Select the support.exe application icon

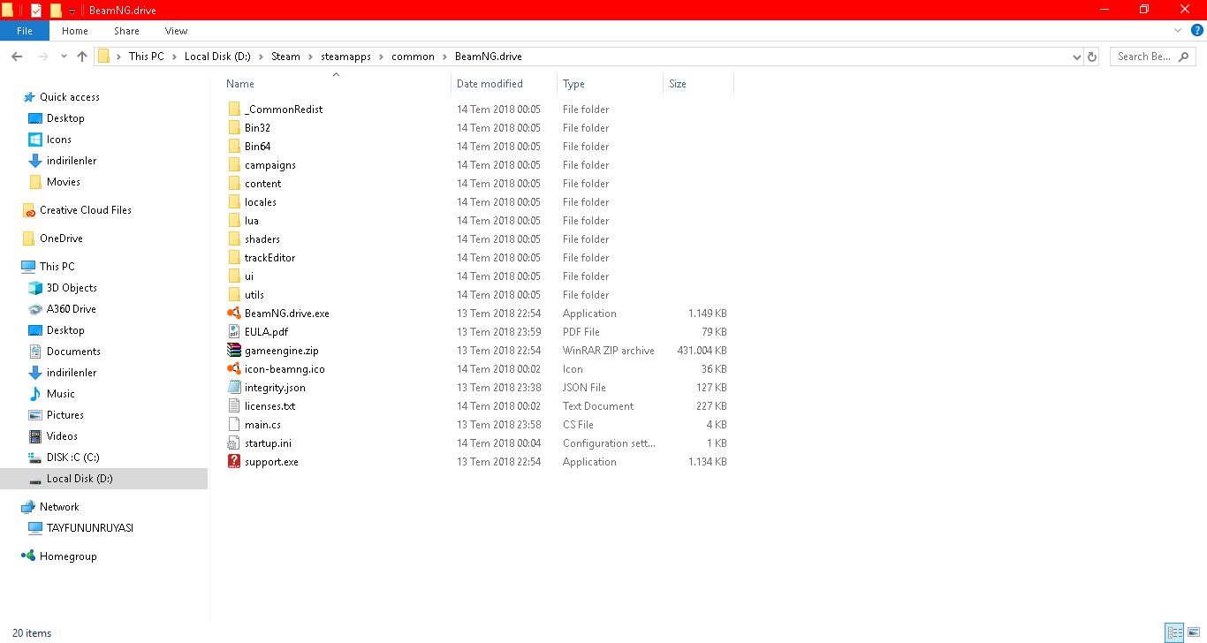pyautogui.click(x=234, y=462)
